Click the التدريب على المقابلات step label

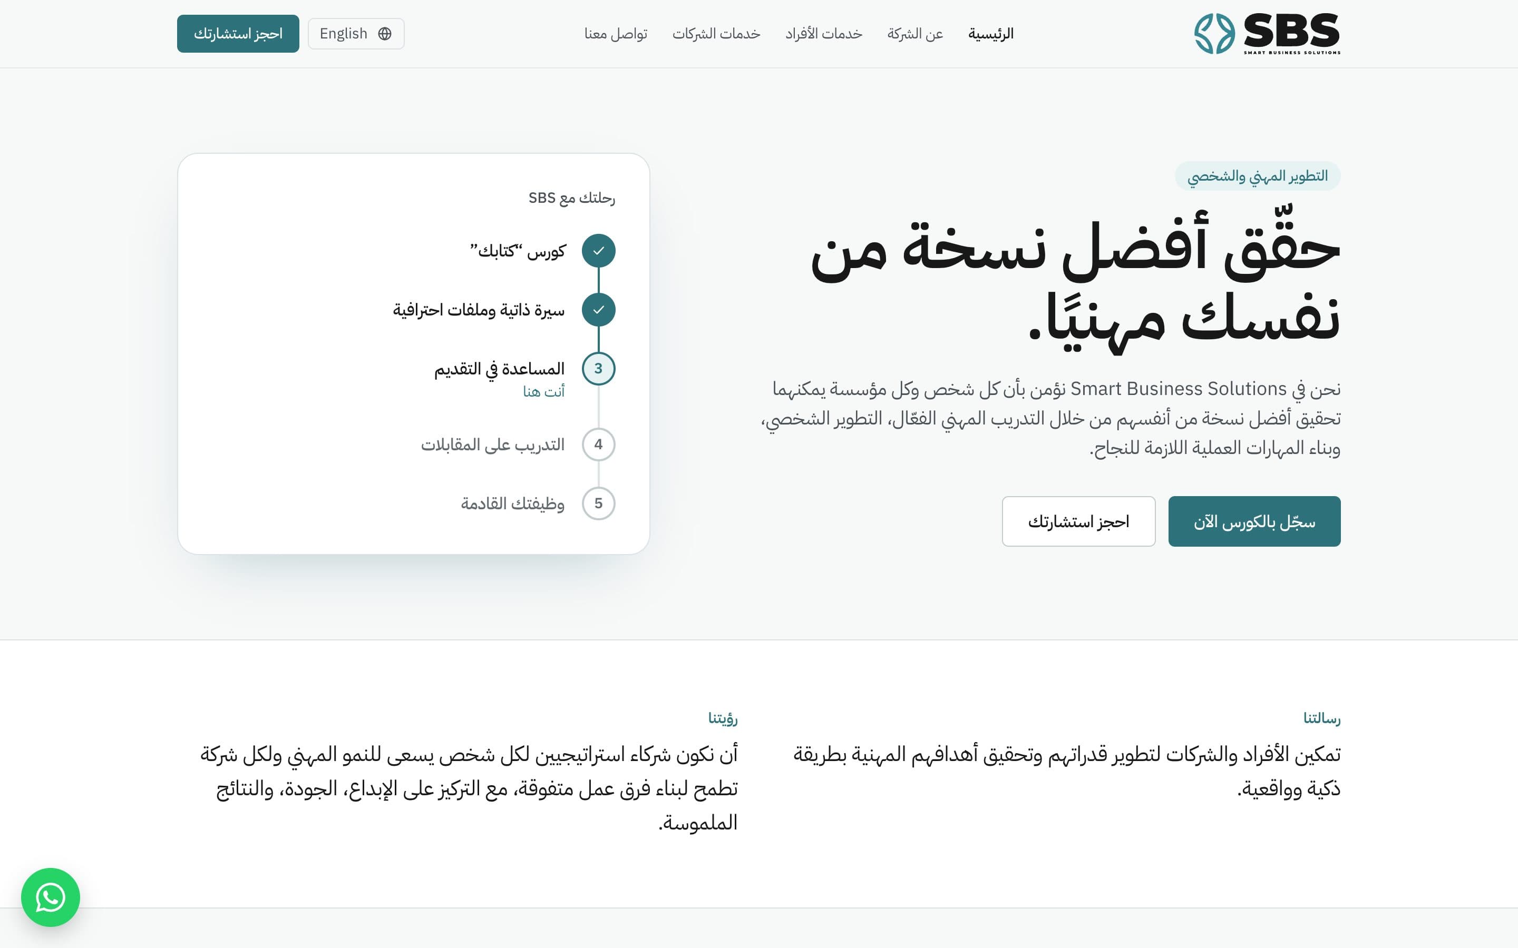(x=493, y=445)
